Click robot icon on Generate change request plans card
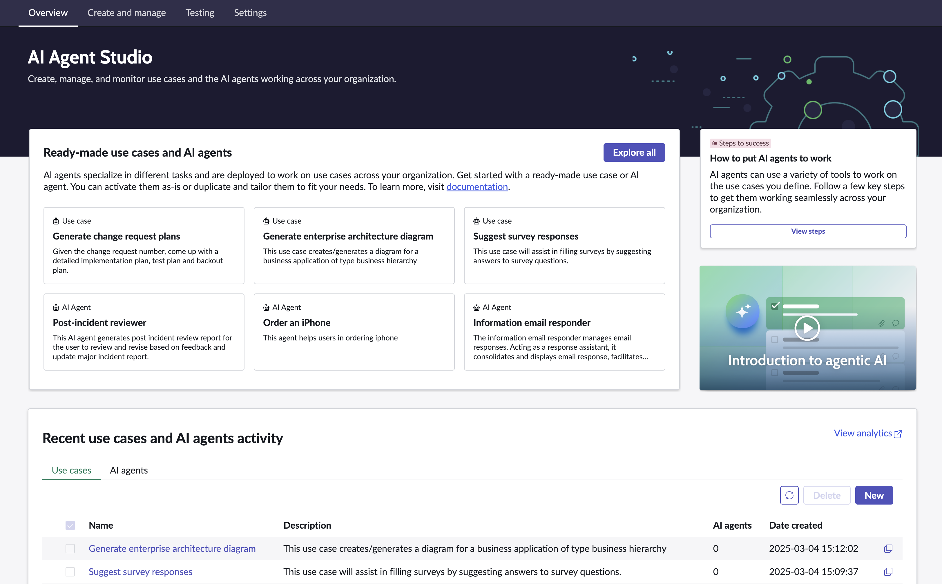The height and width of the screenshot is (584, 942). click(56, 221)
